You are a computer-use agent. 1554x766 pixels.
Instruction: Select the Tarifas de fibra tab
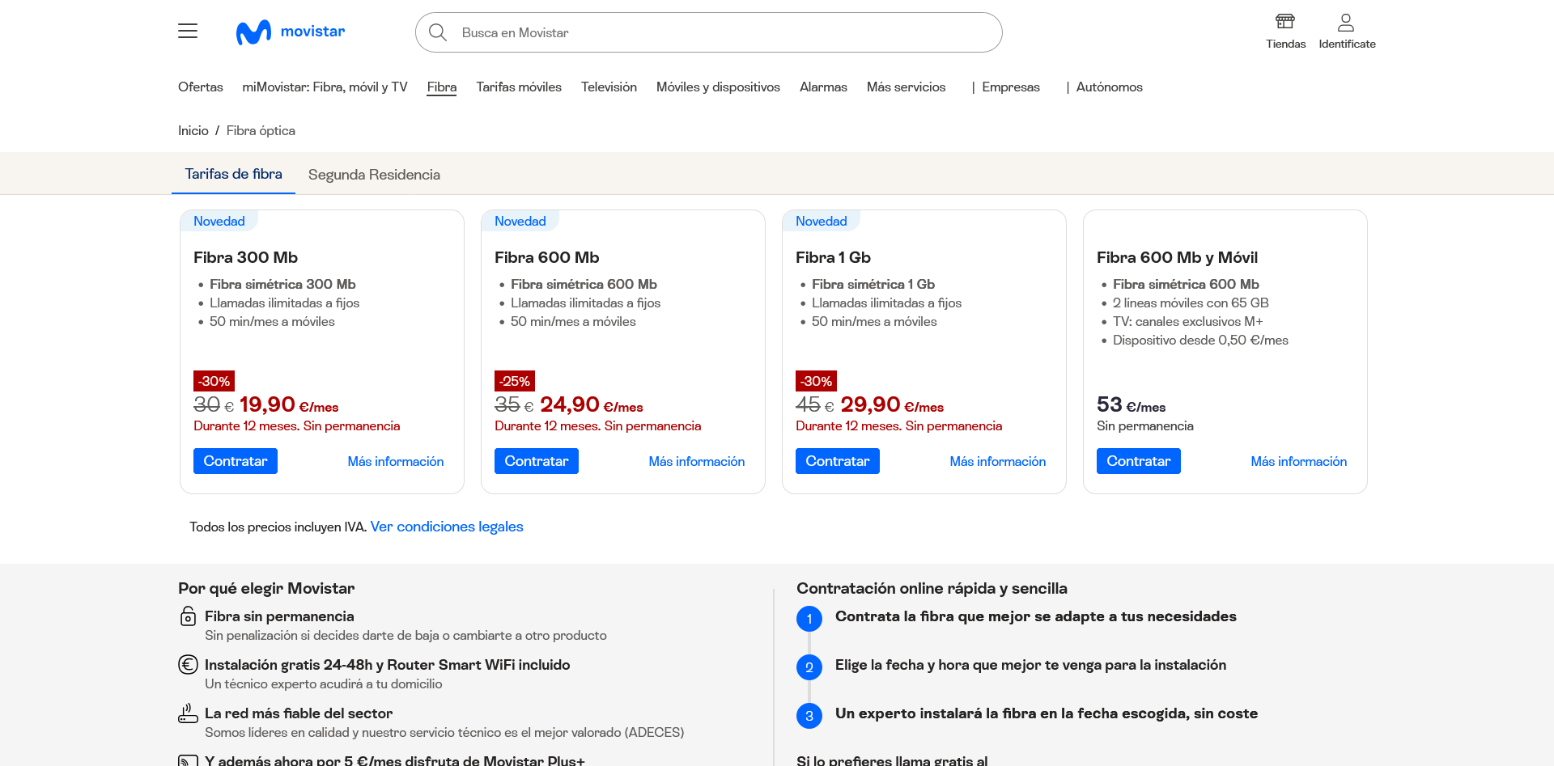[233, 174]
